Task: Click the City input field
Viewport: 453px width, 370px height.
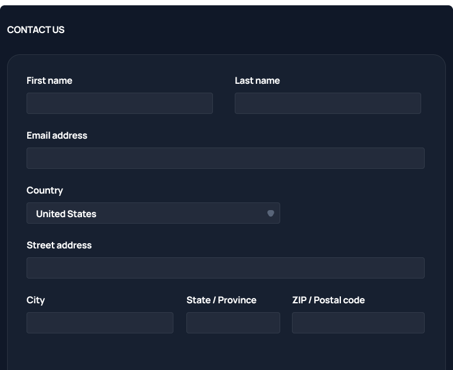Action: pos(100,323)
